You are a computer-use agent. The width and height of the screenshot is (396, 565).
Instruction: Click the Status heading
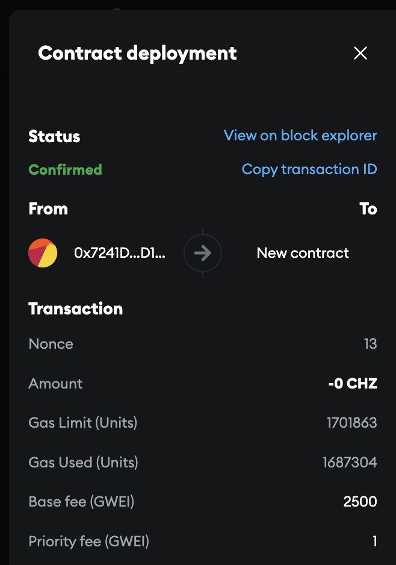(54, 136)
